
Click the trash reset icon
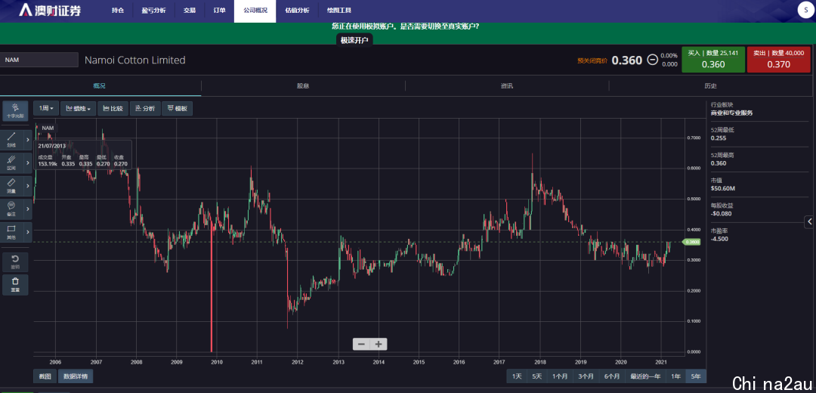click(x=15, y=285)
